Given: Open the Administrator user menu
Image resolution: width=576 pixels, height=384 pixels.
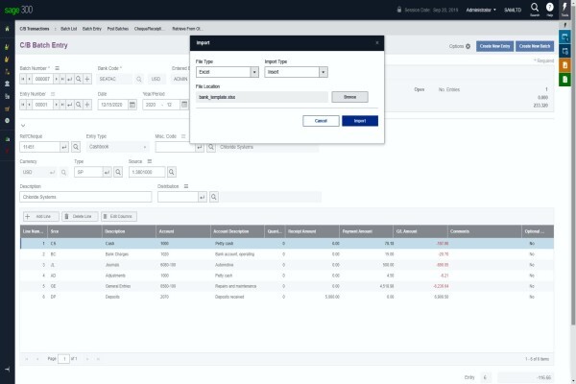Looking at the screenshot, I should [481, 10].
